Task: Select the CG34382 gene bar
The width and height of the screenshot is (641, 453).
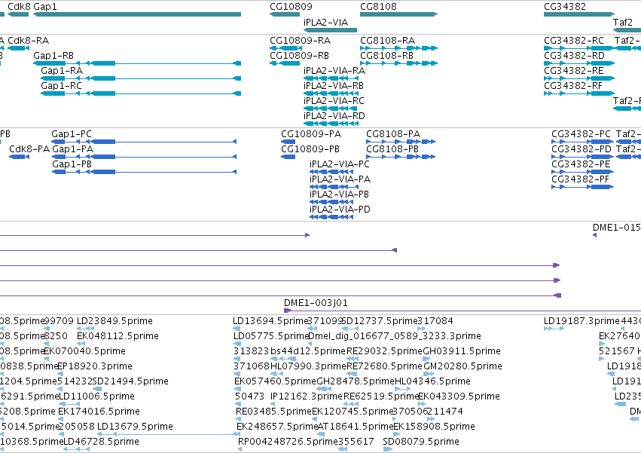Action: tap(579, 14)
